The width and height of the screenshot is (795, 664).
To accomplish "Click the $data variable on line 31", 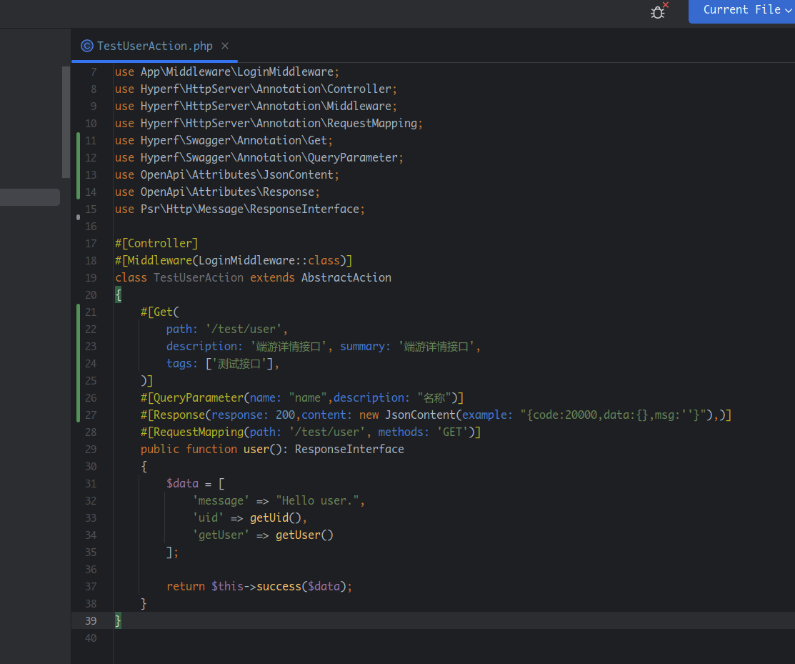I will click(x=182, y=483).
